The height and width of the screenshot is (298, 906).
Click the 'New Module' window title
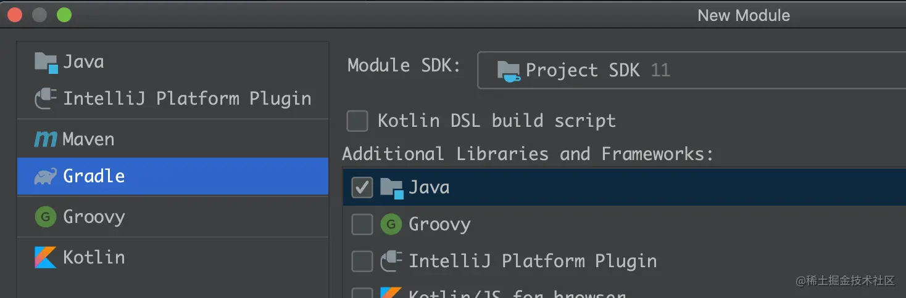coord(744,15)
